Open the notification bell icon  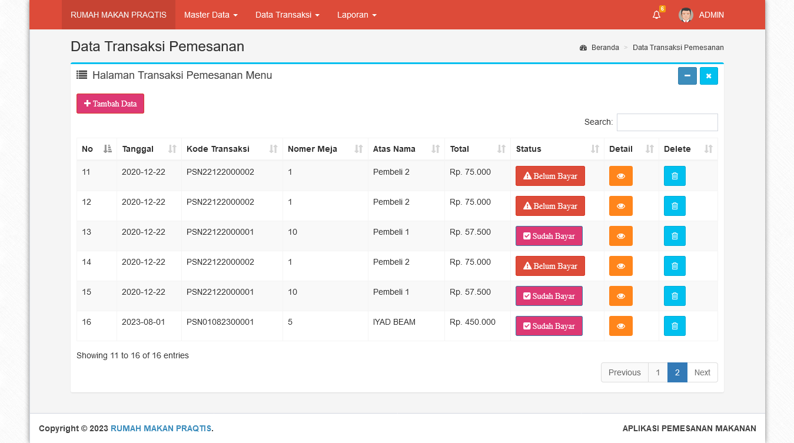(656, 15)
